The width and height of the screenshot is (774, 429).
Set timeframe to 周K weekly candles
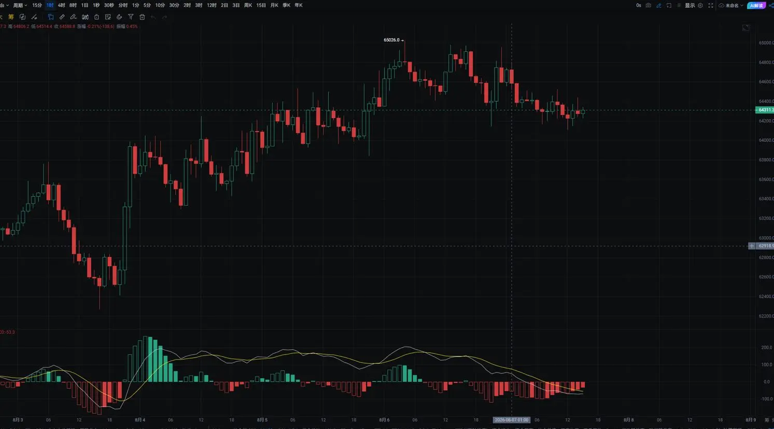click(248, 5)
